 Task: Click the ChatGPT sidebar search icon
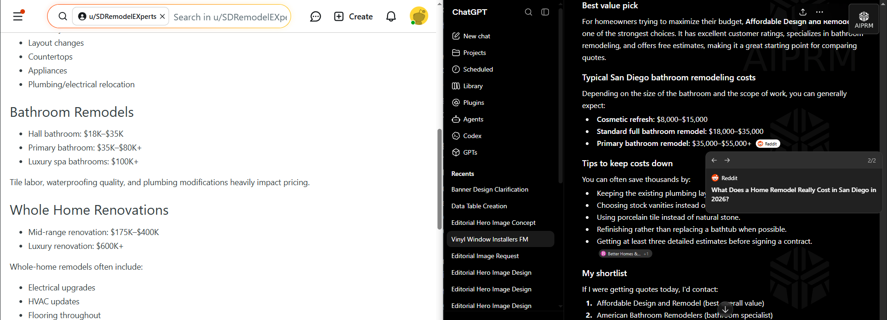tap(529, 12)
